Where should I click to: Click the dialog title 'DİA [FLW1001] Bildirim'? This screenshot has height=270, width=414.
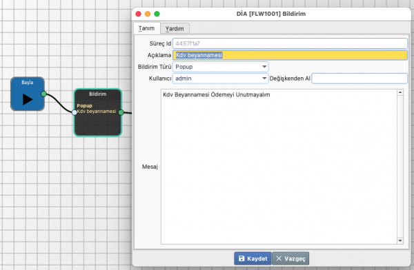pyautogui.click(x=271, y=14)
